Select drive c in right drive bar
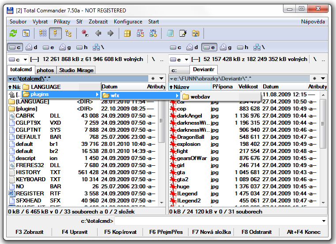Viewport: 336px width, 244px height. [175, 47]
